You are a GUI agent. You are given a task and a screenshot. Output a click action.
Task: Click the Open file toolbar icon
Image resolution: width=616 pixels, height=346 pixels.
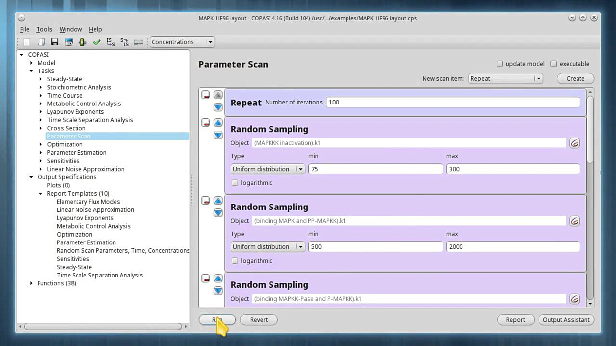coord(41,42)
